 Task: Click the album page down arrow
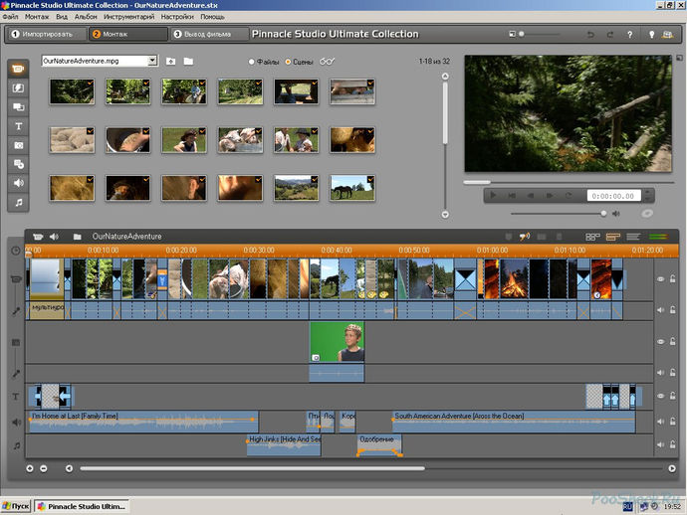click(445, 215)
